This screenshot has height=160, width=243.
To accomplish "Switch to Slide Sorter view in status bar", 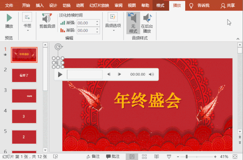I will 144,157.
